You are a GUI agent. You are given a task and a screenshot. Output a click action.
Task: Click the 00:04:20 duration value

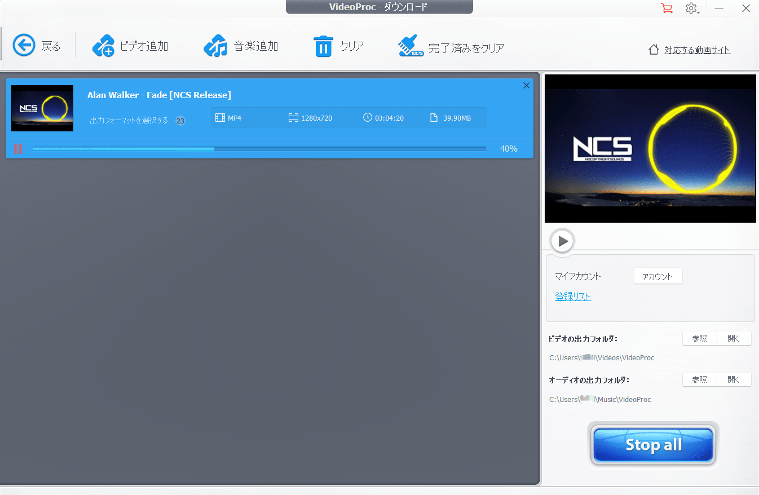[x=389, y=118]
